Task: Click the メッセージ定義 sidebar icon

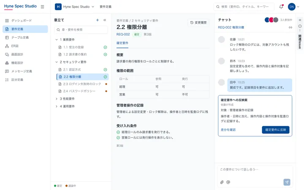Action: 7,71
